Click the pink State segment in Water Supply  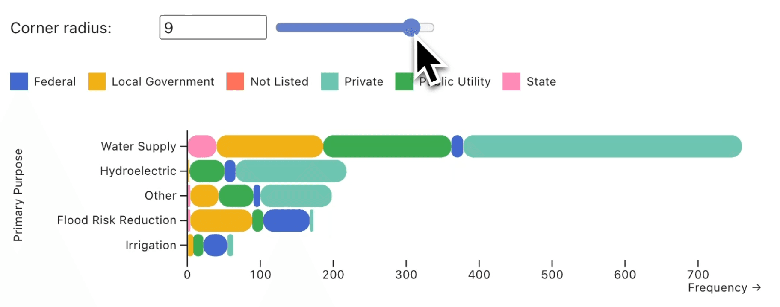202,146
